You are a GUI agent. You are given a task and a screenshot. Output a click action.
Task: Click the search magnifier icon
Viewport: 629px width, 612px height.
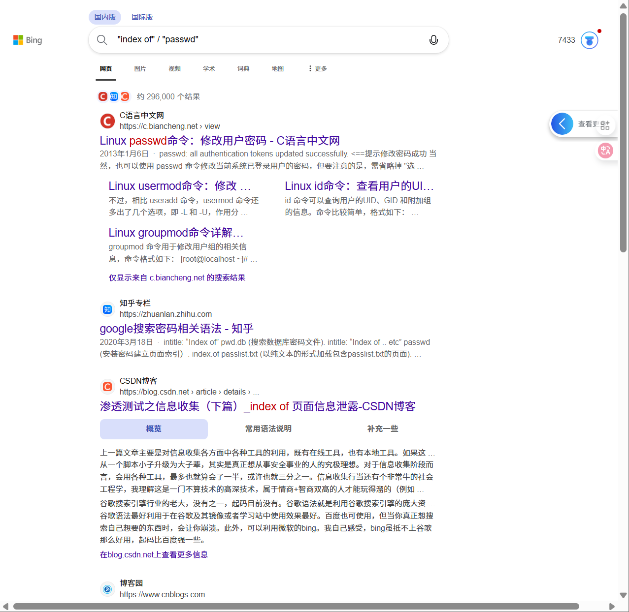pos(102,40)
